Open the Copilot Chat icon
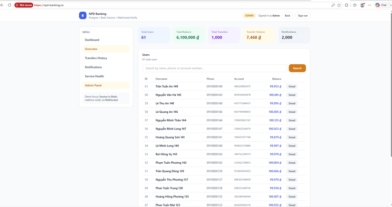The image size is (392, 207). (381, 5)
